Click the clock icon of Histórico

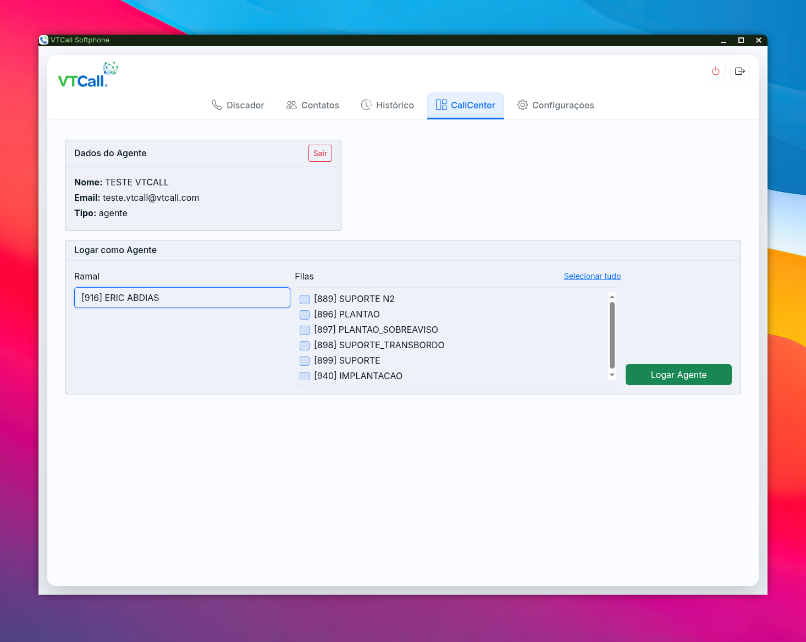[366, 105]
